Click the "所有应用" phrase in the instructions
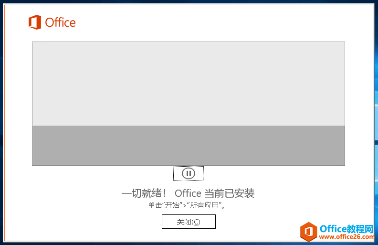The width and height of the screenshot is (378, 245). (x=205, y=206)
